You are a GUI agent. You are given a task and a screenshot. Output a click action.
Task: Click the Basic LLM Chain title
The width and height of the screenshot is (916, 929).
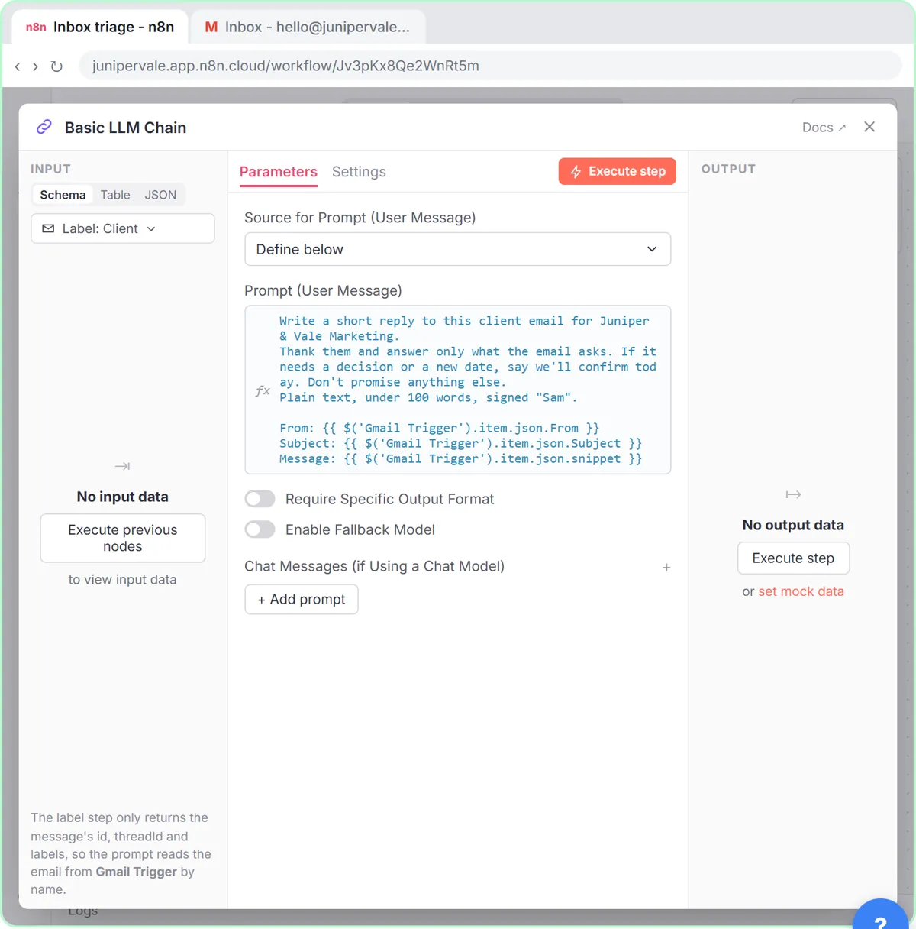pyautogui.click(x=125, y=128)
